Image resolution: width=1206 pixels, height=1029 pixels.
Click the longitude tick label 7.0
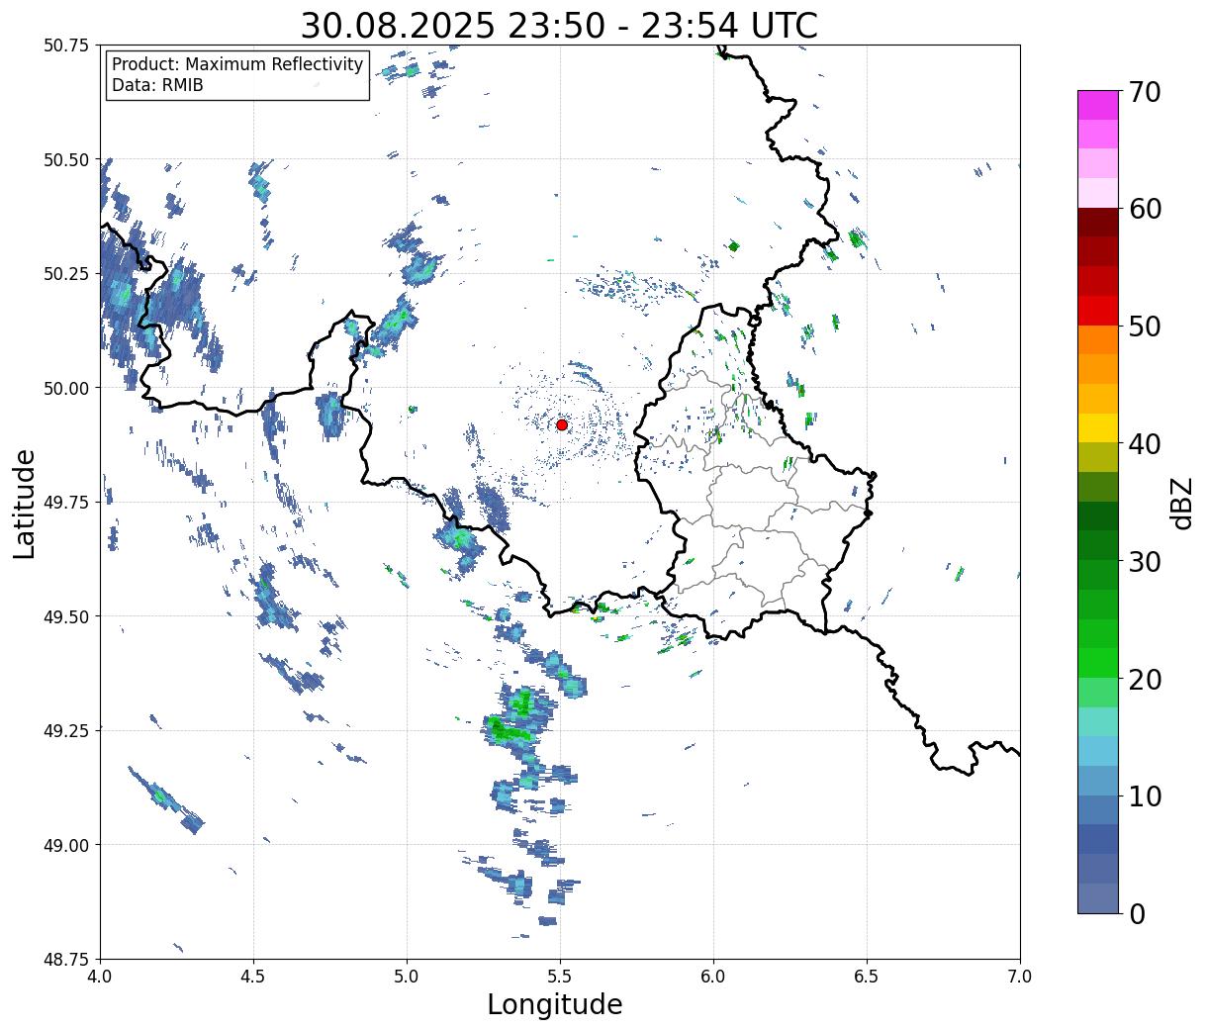pos(1020,977)
